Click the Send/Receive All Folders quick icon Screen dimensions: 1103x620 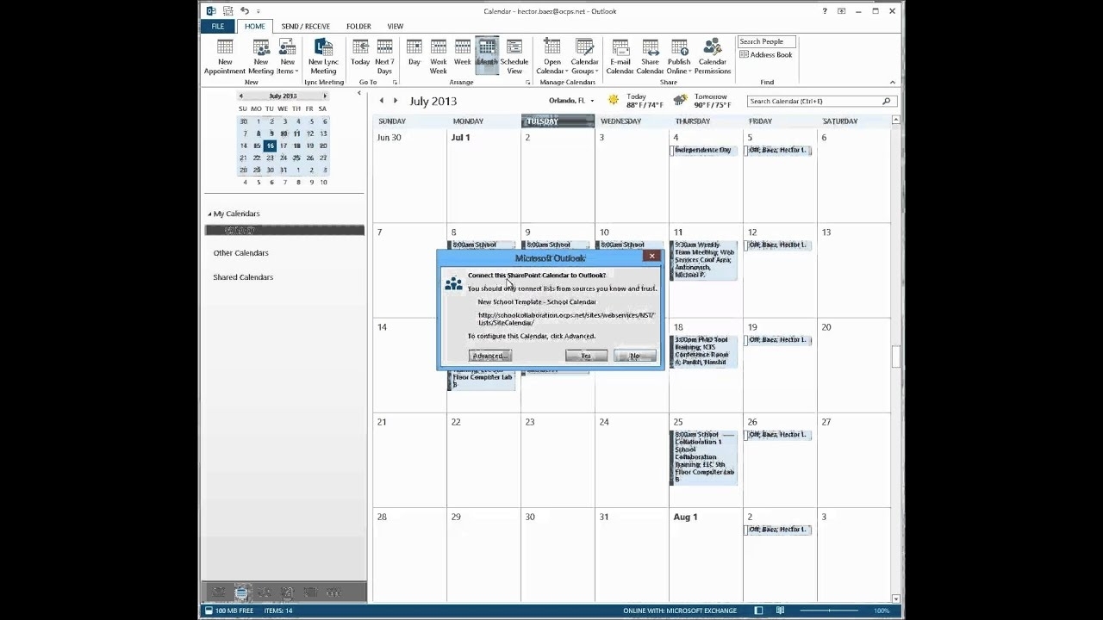[228, 10]
